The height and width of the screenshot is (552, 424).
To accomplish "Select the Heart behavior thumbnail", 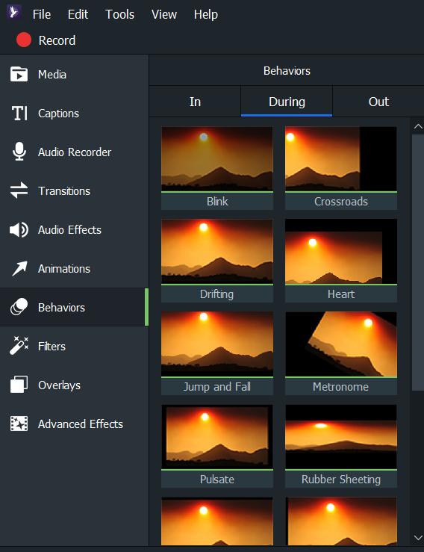I will (x=341, y=252).
